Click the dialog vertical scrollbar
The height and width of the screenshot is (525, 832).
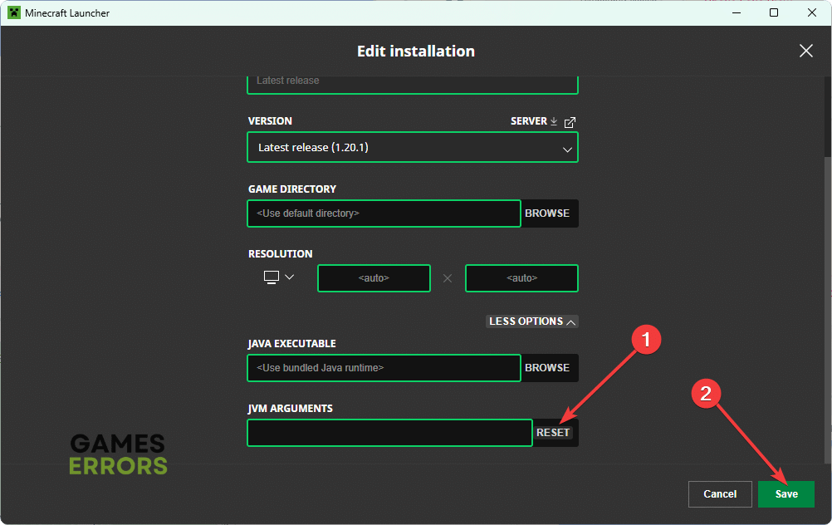[x=828, y=308]
